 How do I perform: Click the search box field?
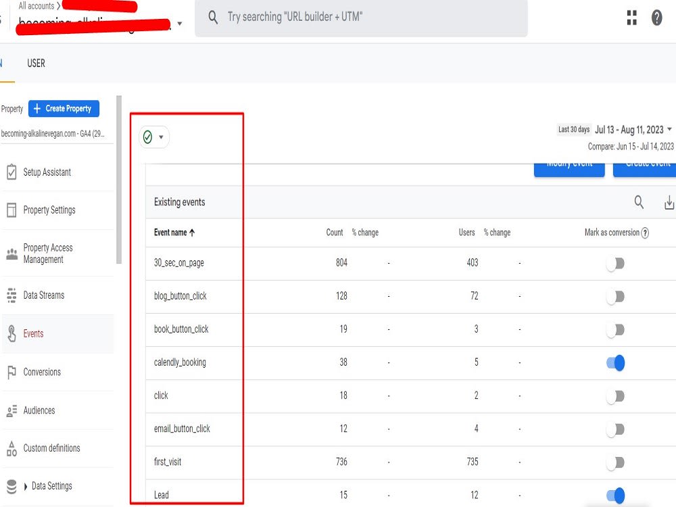point(361,18)
